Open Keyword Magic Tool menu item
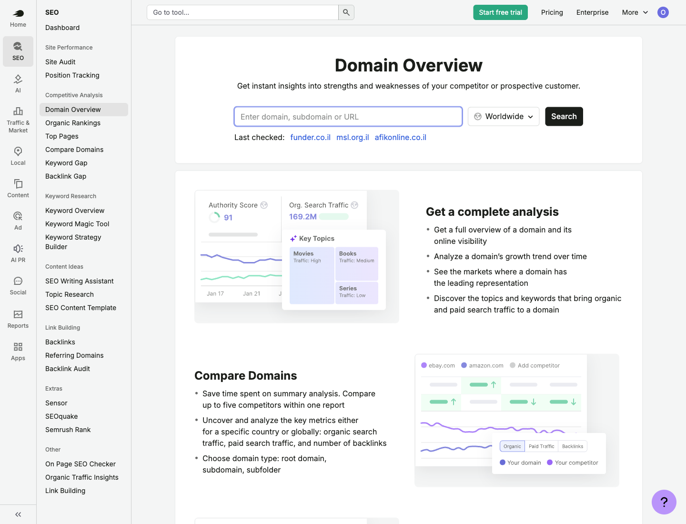Screen dimensions: 686x524 77,224
